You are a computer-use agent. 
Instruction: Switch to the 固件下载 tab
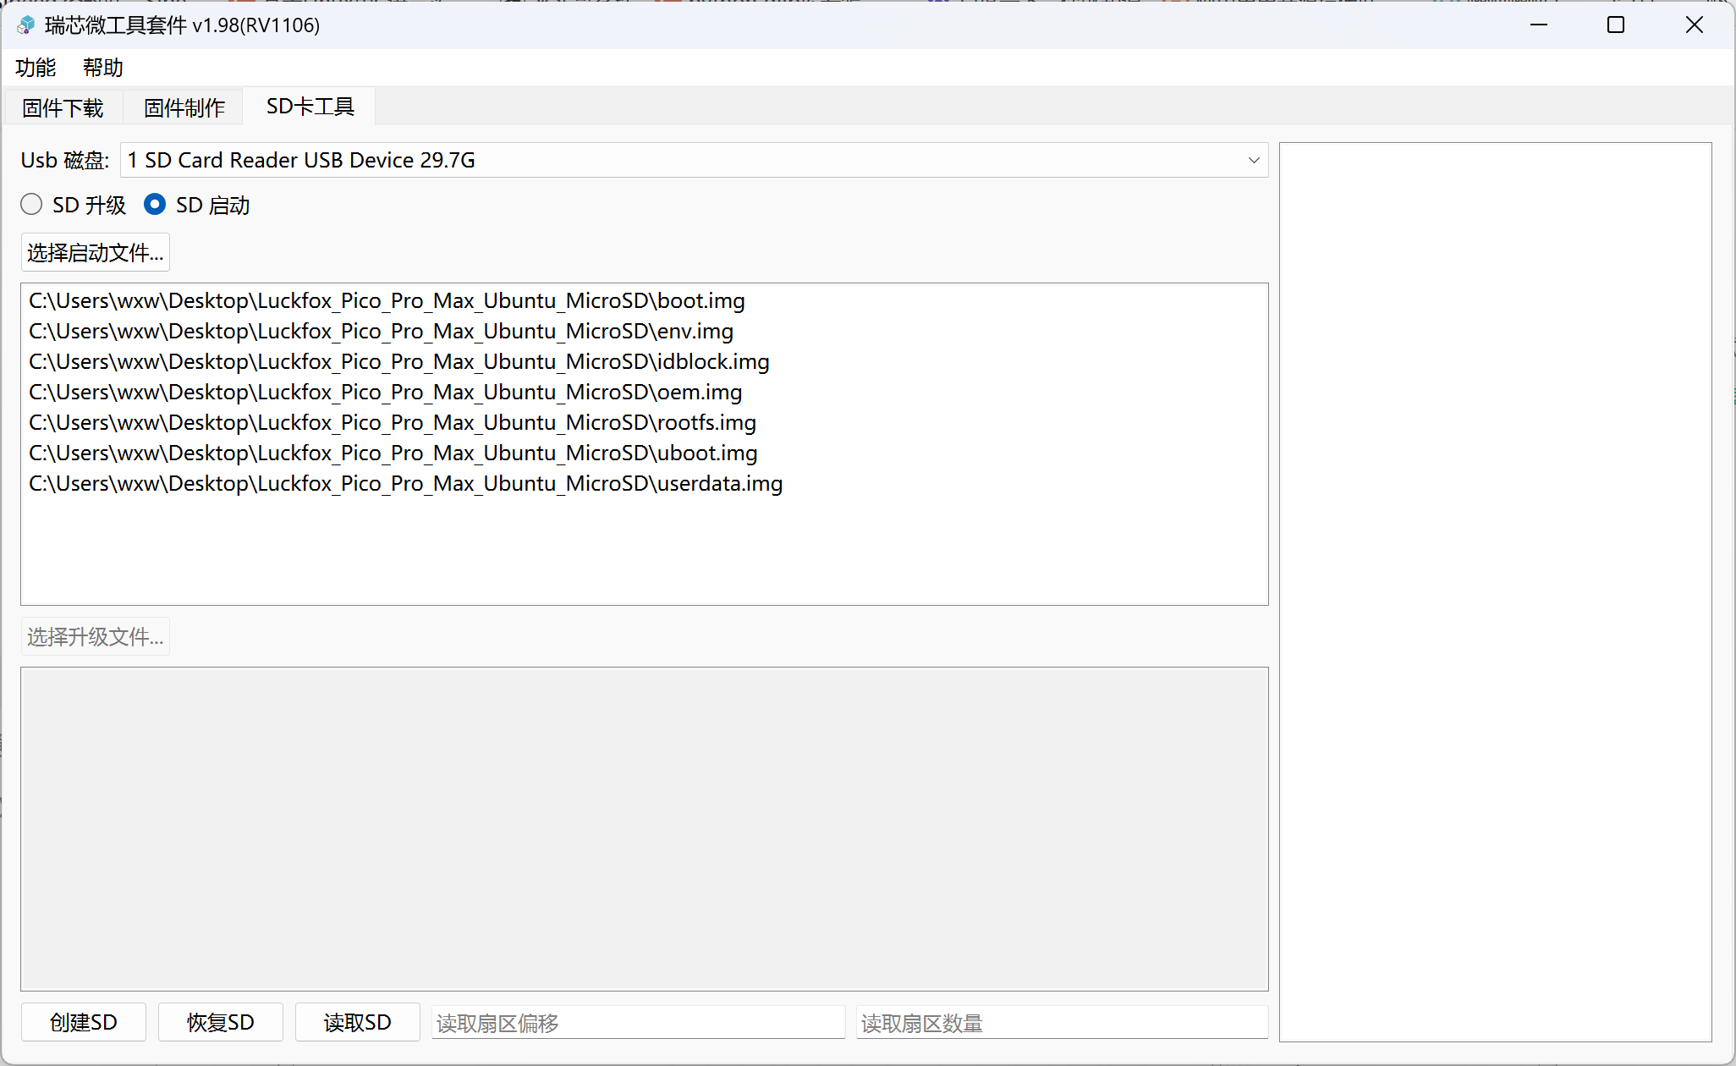click(x=63, y=107)
